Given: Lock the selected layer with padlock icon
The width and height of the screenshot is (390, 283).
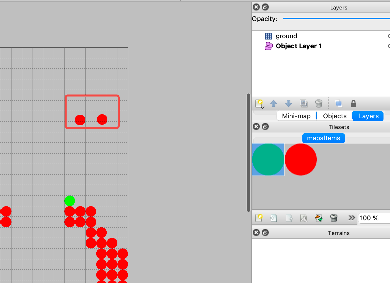Looking at the screenshot, I should tap(353, 103).
